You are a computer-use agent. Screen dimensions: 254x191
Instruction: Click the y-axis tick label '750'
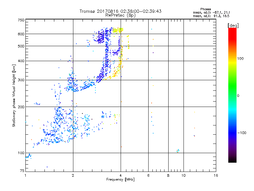[x=21, y=20]
